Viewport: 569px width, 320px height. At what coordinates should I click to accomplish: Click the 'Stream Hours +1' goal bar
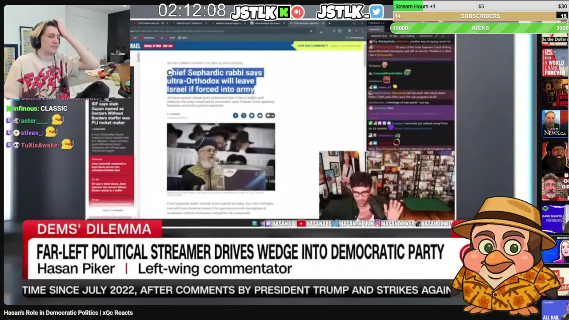(481, 6)
